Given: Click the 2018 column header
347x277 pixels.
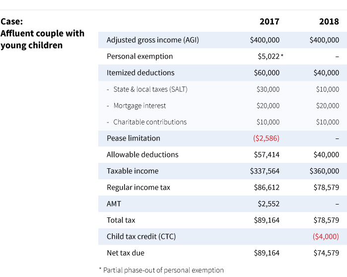Looking at the screenshot, I should 329,22.
